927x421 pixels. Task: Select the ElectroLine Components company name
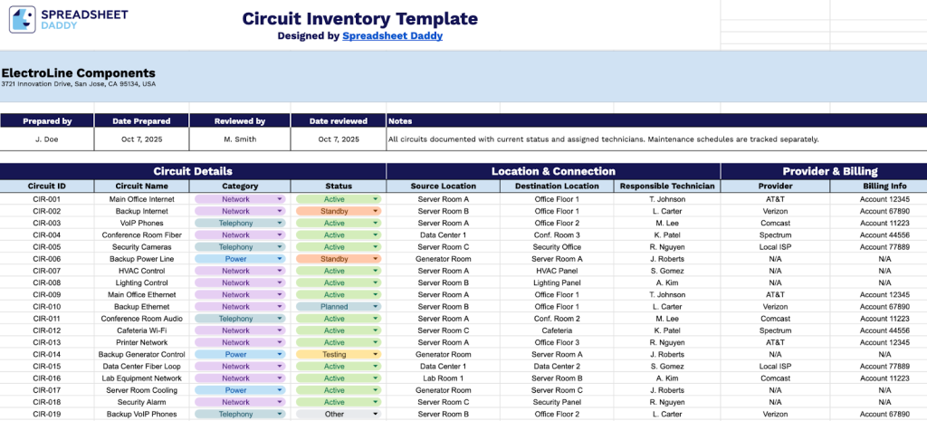(x=78, y=73)
